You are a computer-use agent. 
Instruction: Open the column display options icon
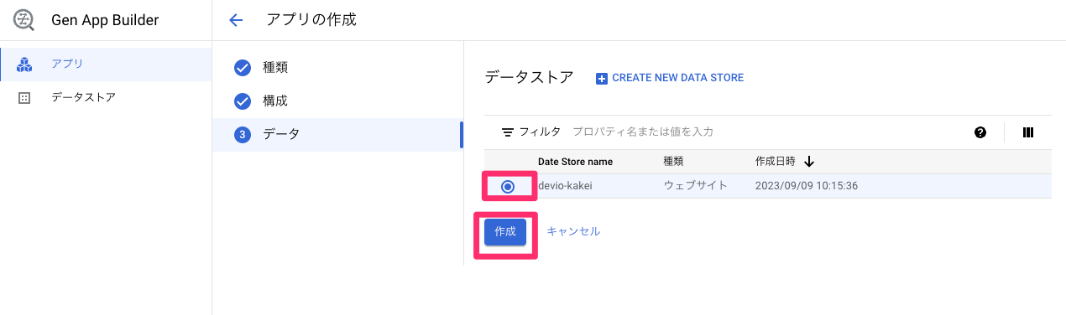point(1028,132)
